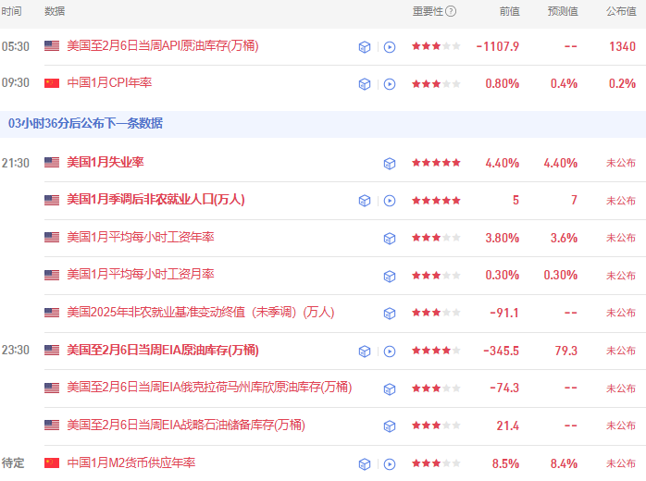
Task: Play video for 中国1月M2货币供应年率
Action: click(x=390, y=464)
